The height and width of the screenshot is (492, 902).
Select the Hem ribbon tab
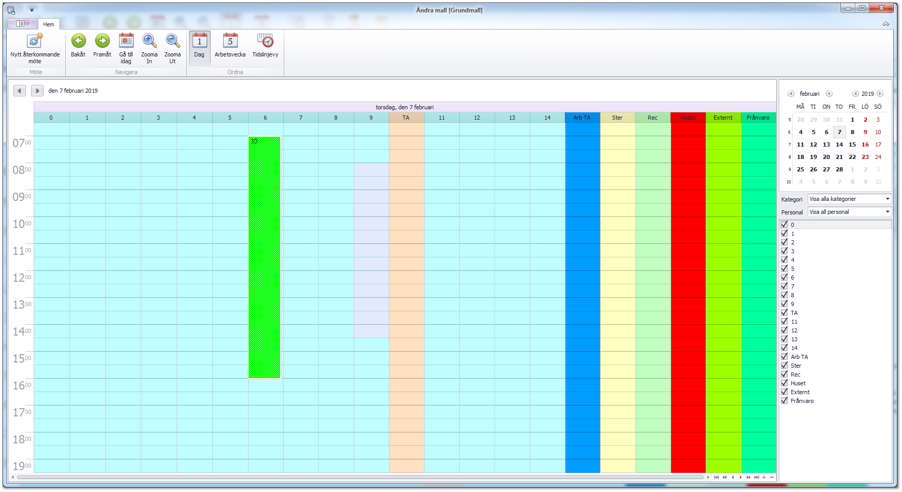(x=49, y=24)
